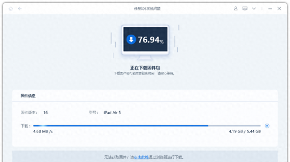Image resolution: width=290 pixels, height=162 pixels.
Task: Click the blue download arrow icon
Action: [x=131, y=39]
